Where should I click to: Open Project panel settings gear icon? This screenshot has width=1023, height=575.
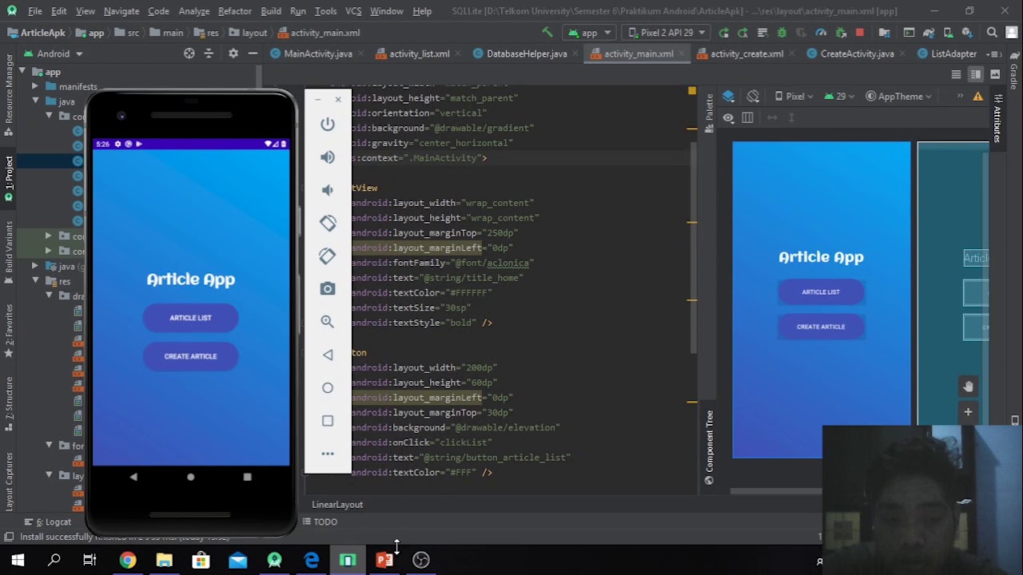[233, 54]
